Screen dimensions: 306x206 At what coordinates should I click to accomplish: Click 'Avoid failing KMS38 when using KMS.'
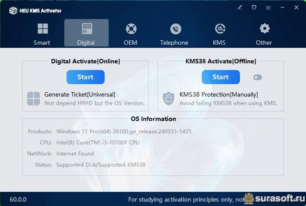[x=228, y=103]
